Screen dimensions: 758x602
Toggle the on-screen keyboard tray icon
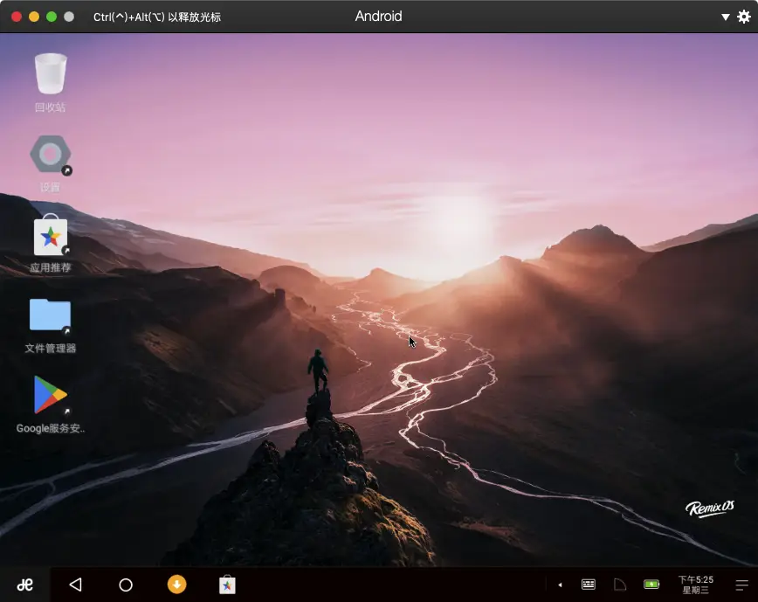589,585
